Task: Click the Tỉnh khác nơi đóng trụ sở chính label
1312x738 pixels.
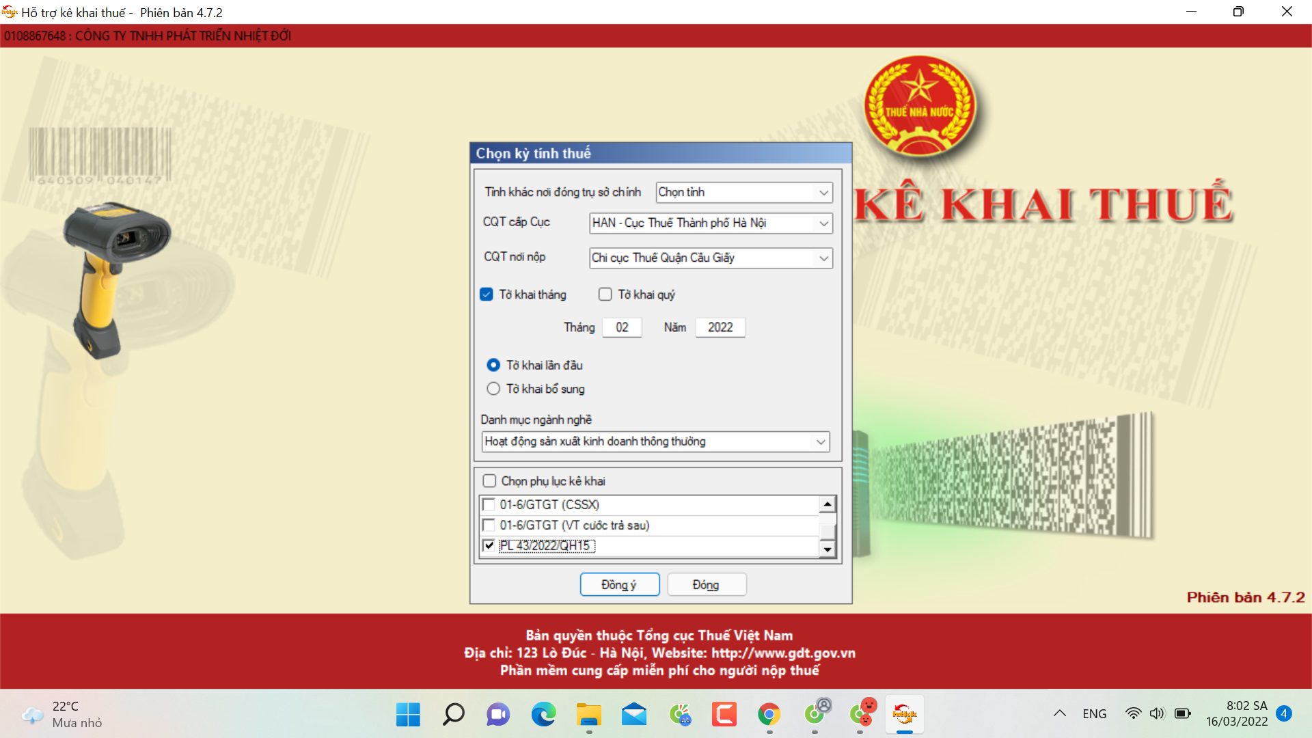Action: point(563,192)
